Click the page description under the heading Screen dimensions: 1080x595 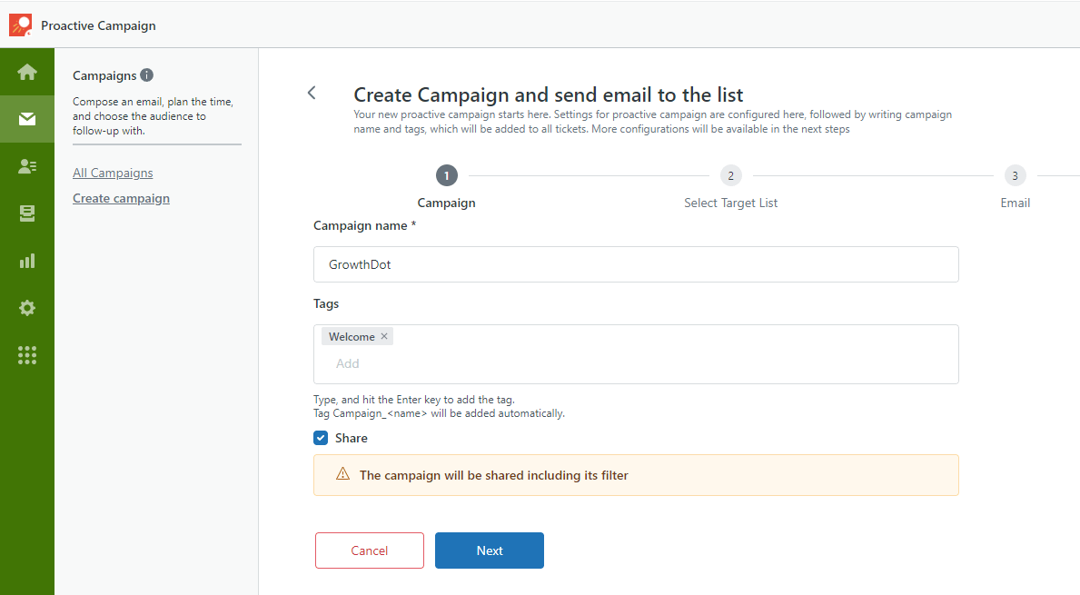653,121
